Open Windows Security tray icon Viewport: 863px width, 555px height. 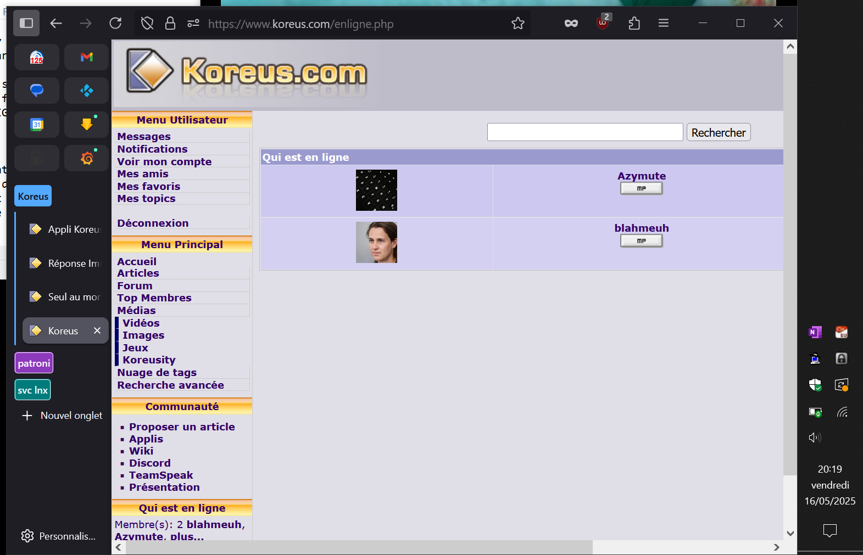point(815,385)
